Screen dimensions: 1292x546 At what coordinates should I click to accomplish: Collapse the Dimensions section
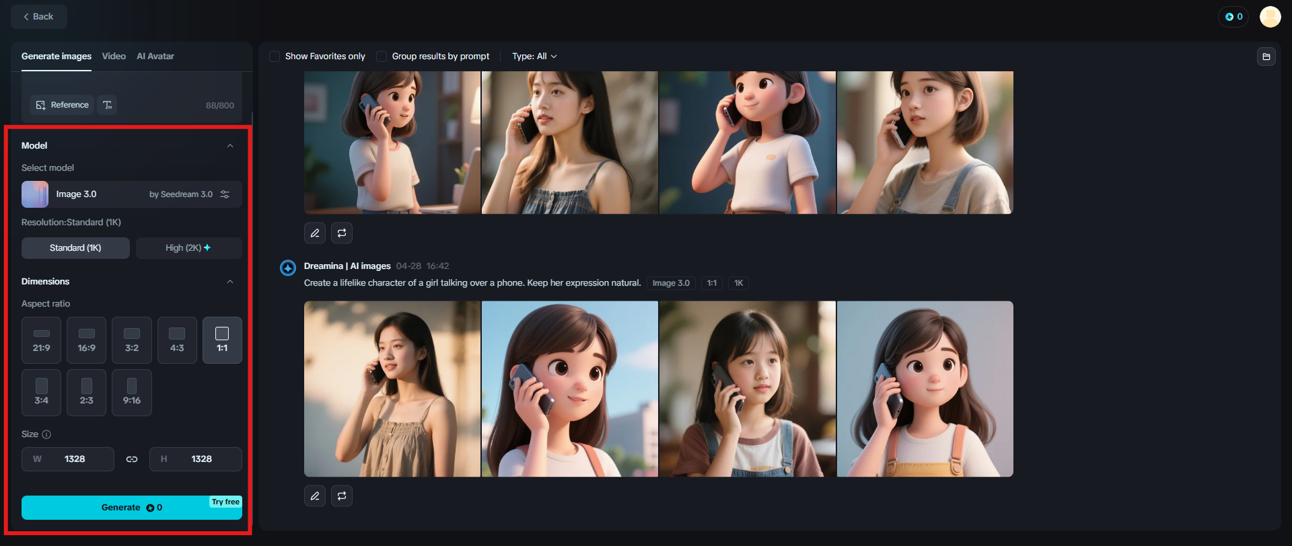(x=230, y=282)
